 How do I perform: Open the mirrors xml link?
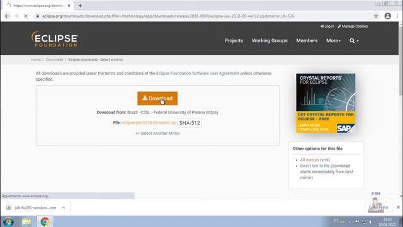[x=325, y=160]
